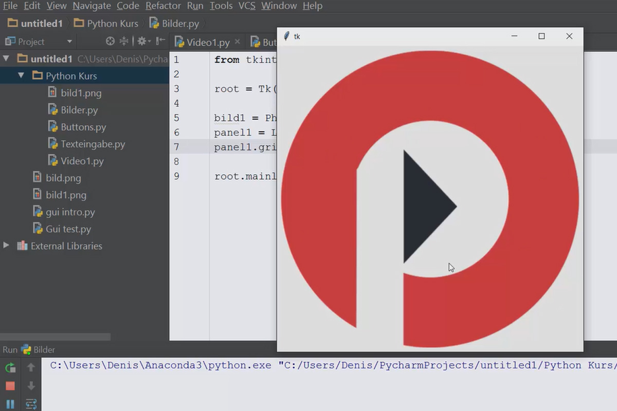
Task: Open the Window menu
Action: (x=279, y=6)
